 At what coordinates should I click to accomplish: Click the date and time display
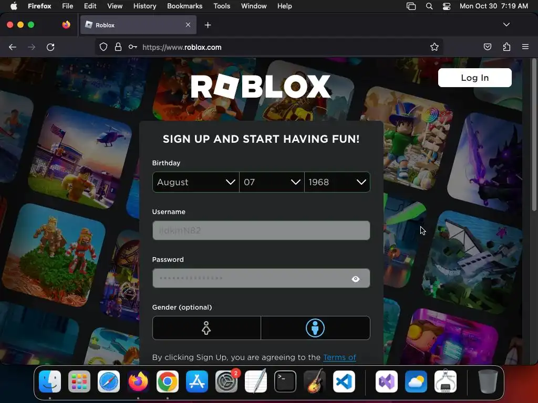pyautogui.click(x=494, y=6)
